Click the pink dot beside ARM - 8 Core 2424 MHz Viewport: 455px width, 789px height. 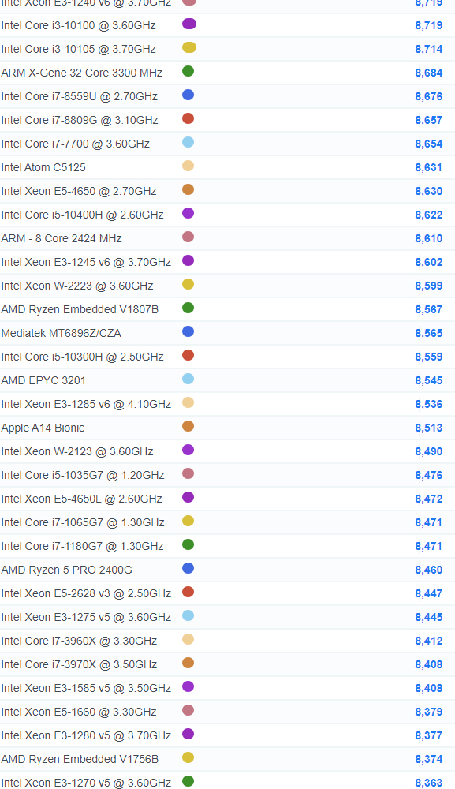tap(188, 237)
